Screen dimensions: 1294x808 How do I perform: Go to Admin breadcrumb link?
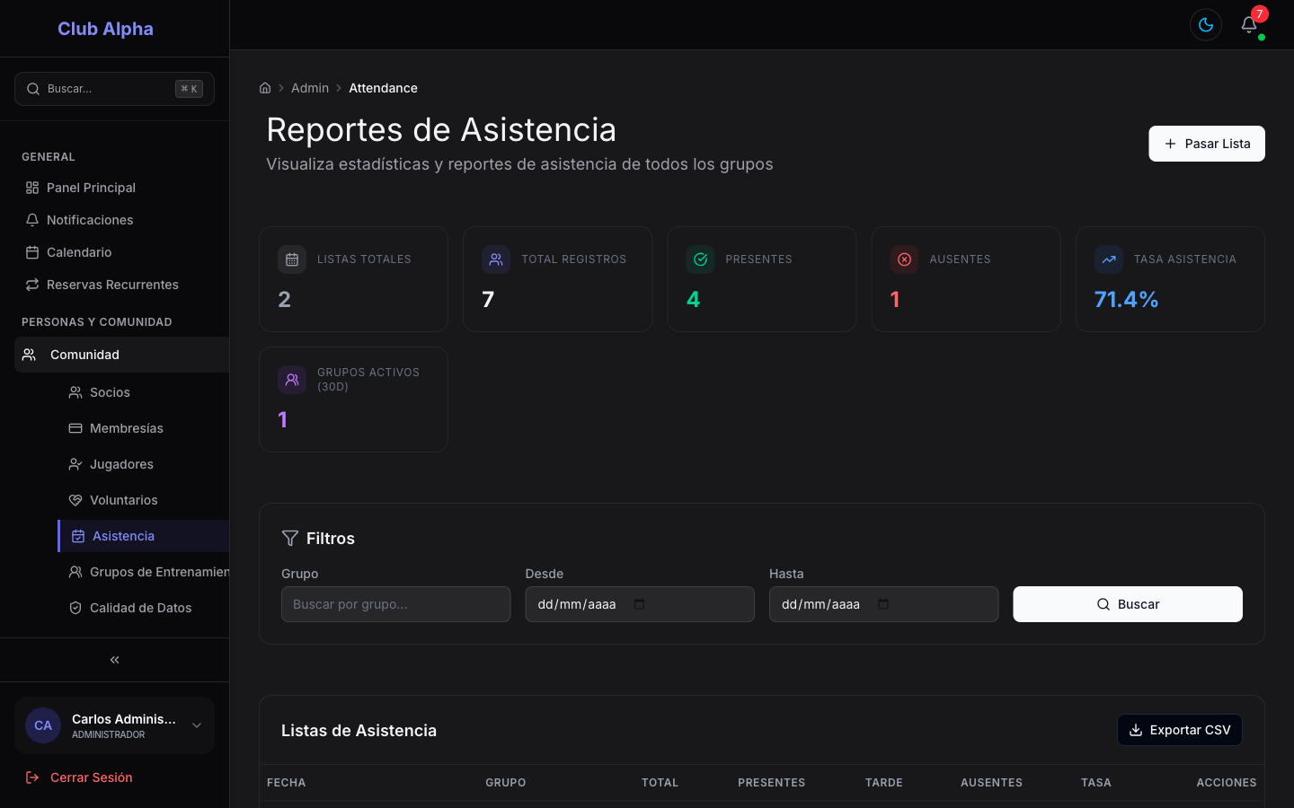pyautogui.click(x=310, y=88)
